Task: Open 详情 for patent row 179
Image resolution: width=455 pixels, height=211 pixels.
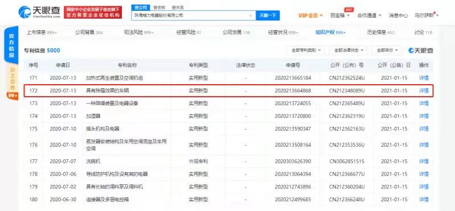Action: click(x=424, y=187)
